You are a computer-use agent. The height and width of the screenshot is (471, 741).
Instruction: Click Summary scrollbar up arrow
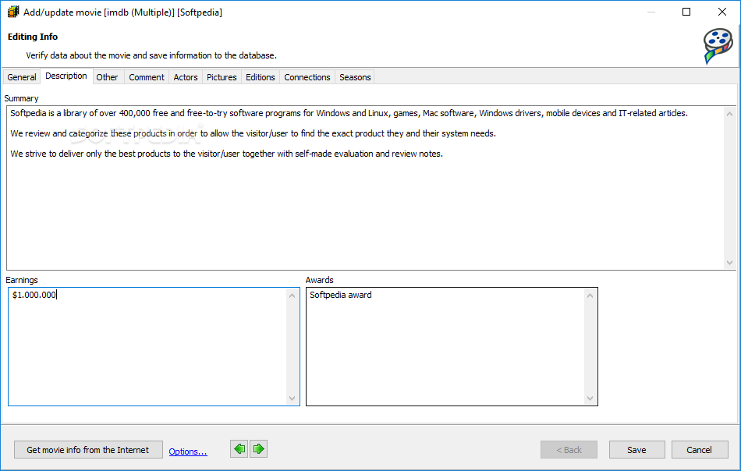(x=729, y=114)
